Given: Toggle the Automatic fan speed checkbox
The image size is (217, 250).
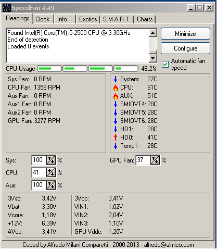Looking at the screenshot, I should [x=165, y=65].
